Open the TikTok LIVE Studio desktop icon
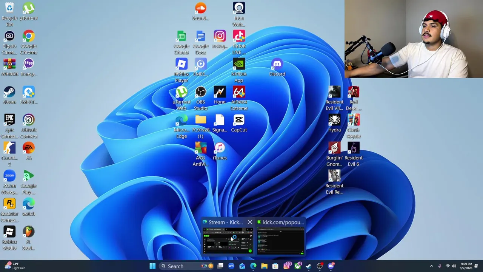The image size is (483, 272). tap(239, 42)
